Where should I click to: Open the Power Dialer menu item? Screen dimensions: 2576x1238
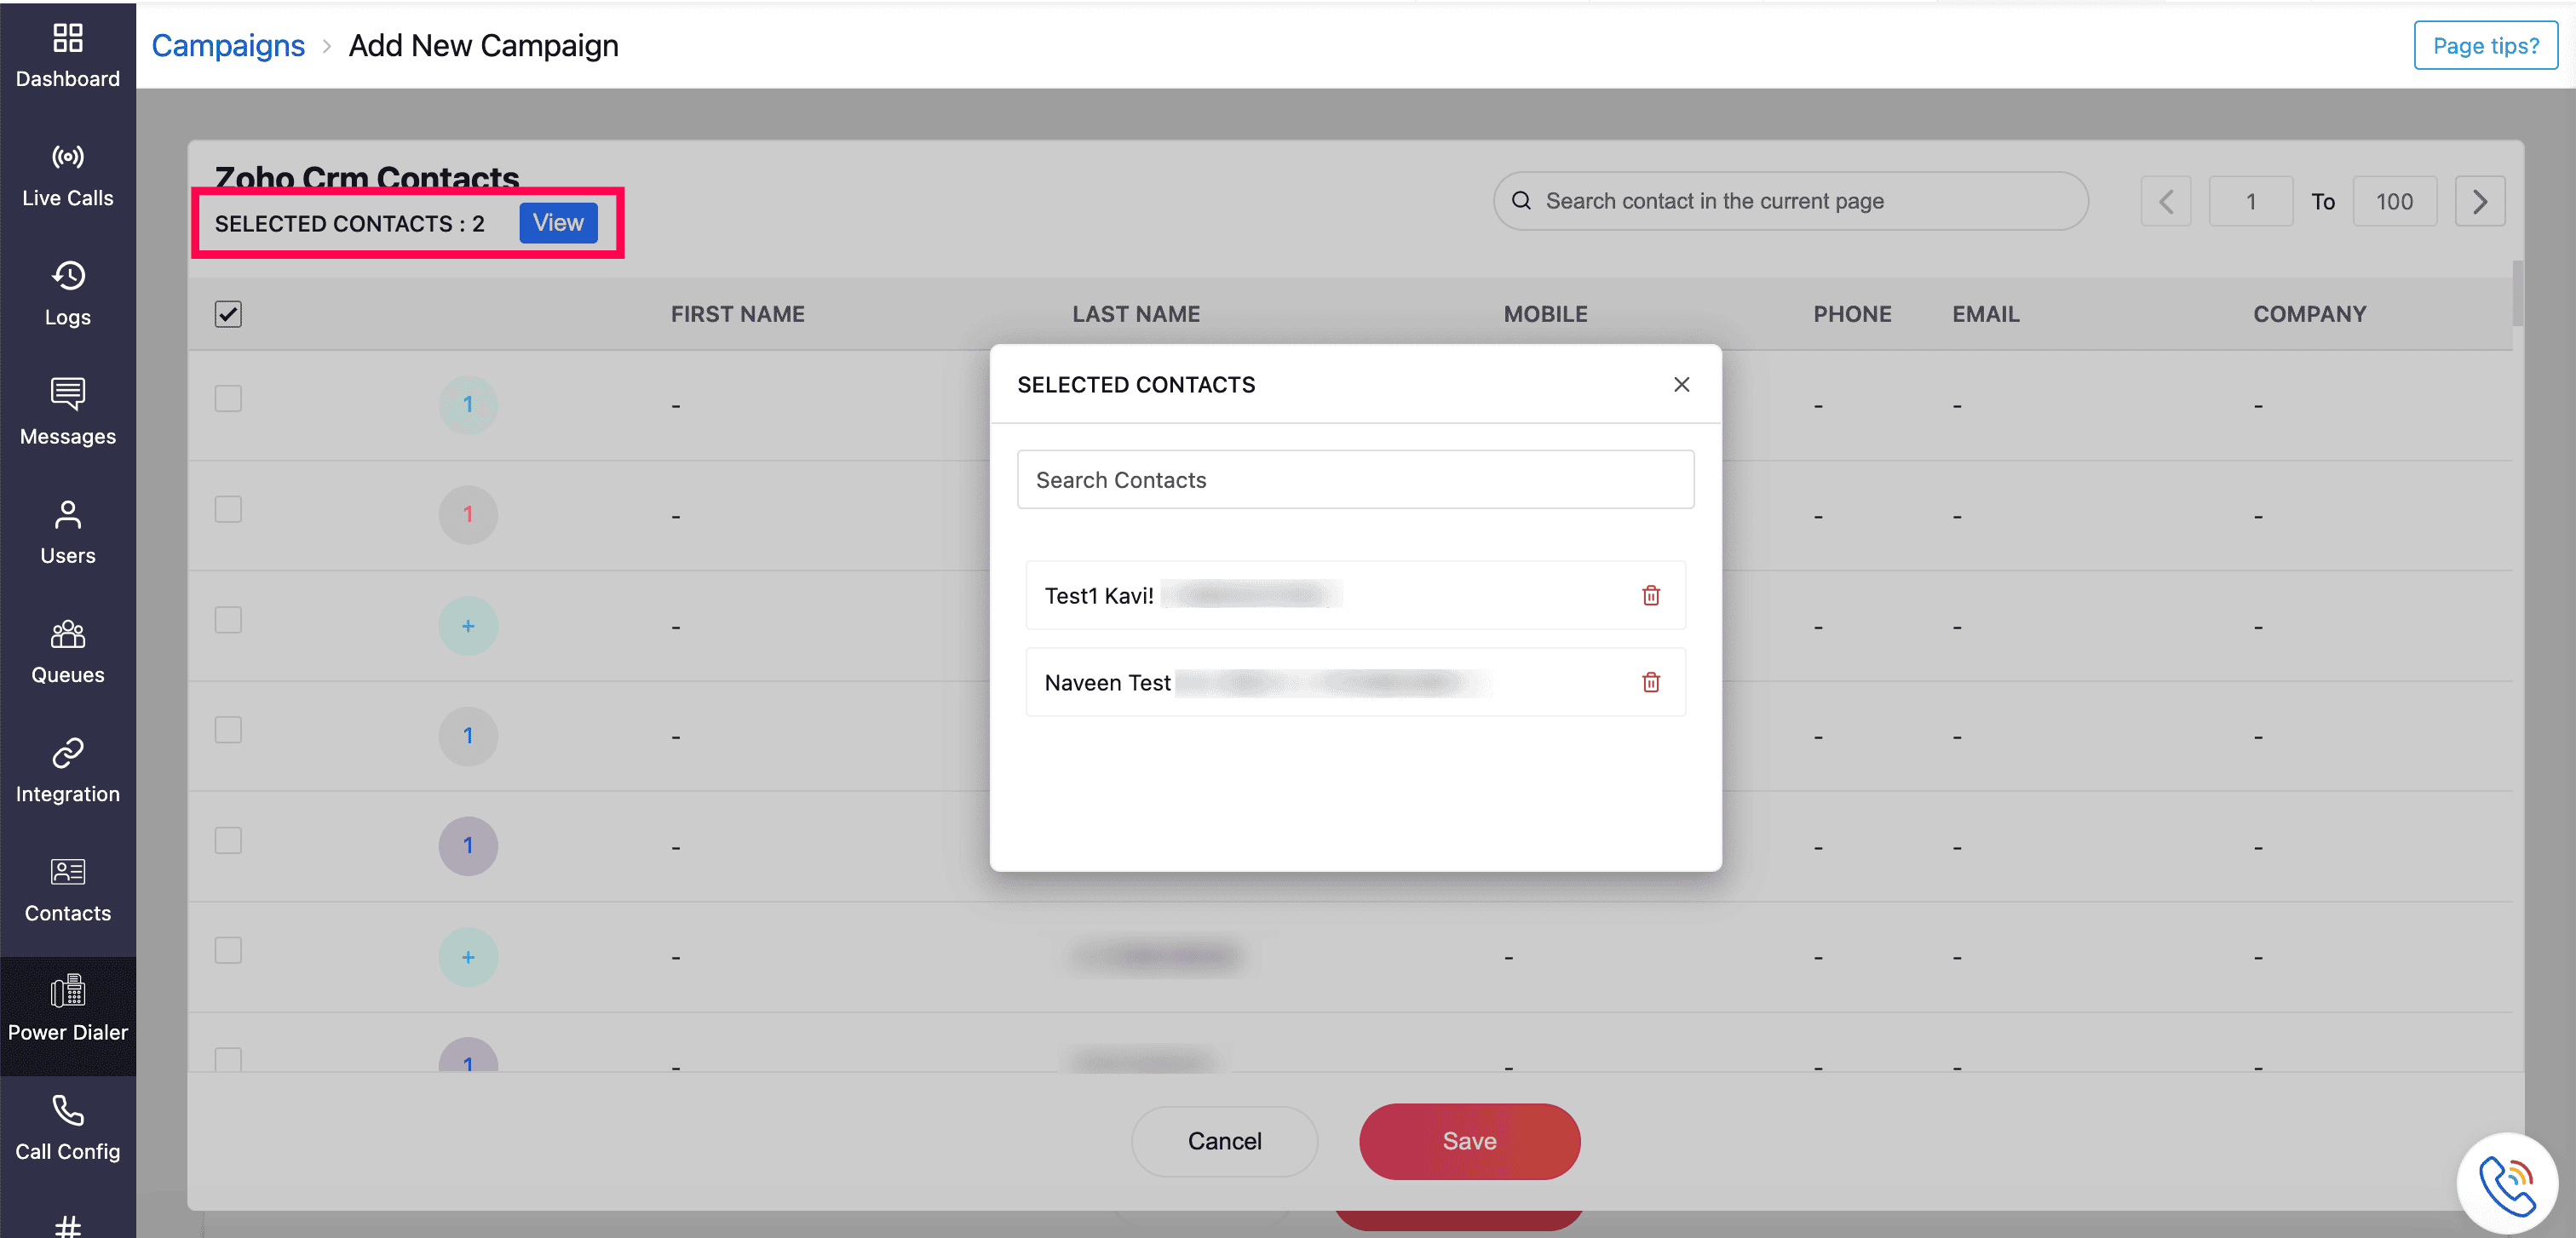pos(68,1009)
